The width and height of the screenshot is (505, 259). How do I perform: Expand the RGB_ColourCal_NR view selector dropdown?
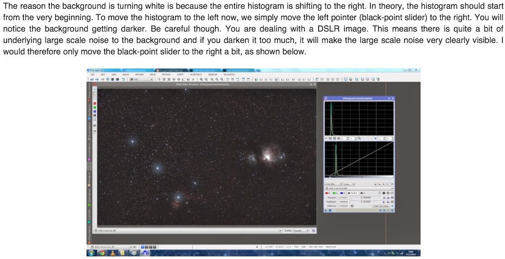pyautogui.click(x=392, y=188)
